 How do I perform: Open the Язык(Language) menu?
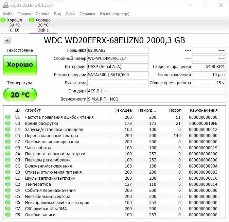[x=114, y=14]
